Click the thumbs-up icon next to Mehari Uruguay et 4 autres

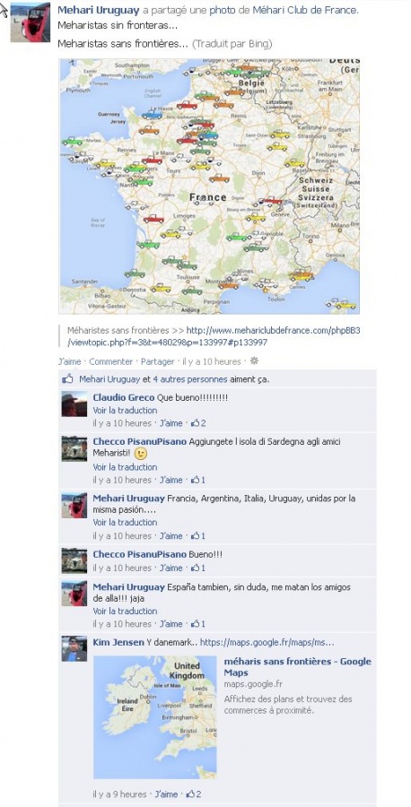coord(67,379)
